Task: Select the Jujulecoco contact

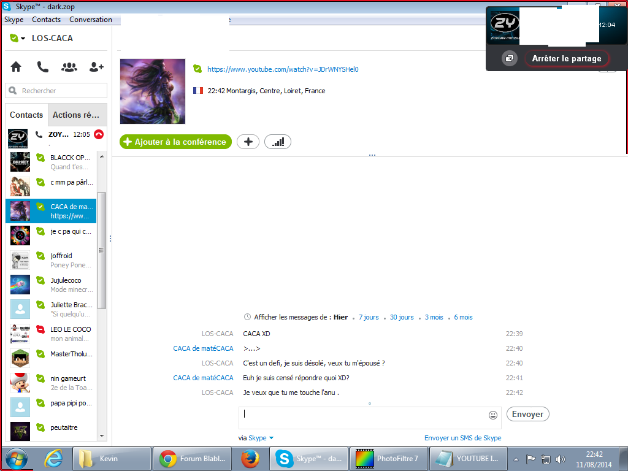Action: 52,285
